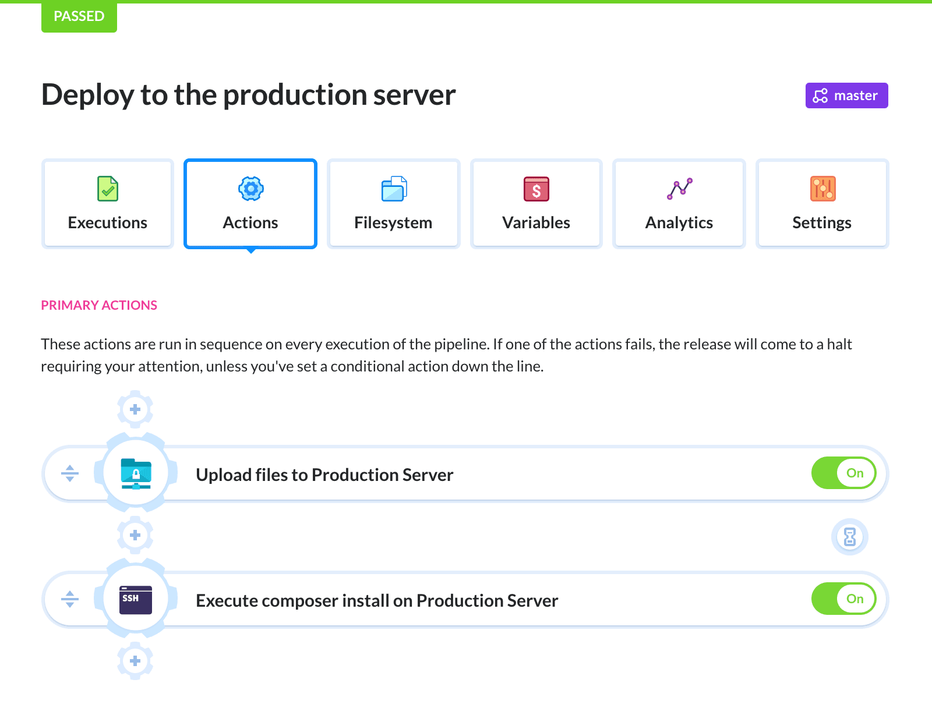
Task: Click the Variables dollar sign icon
Action: click(536, 189)
